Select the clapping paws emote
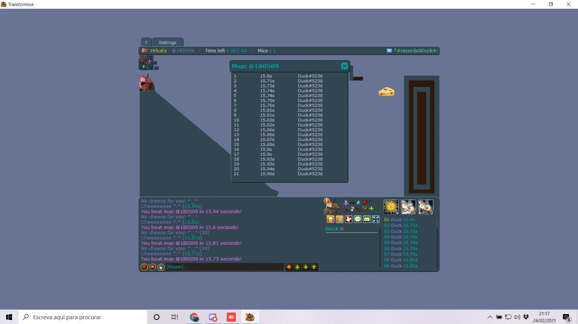578x324 pixels. coord(346,209)
